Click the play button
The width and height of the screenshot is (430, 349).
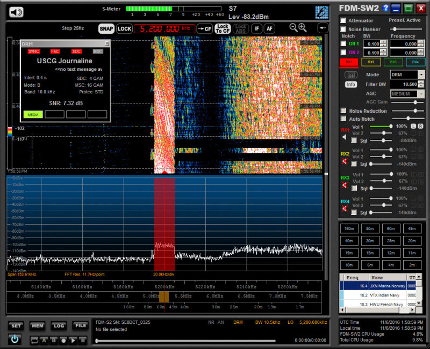click(73, 340)
